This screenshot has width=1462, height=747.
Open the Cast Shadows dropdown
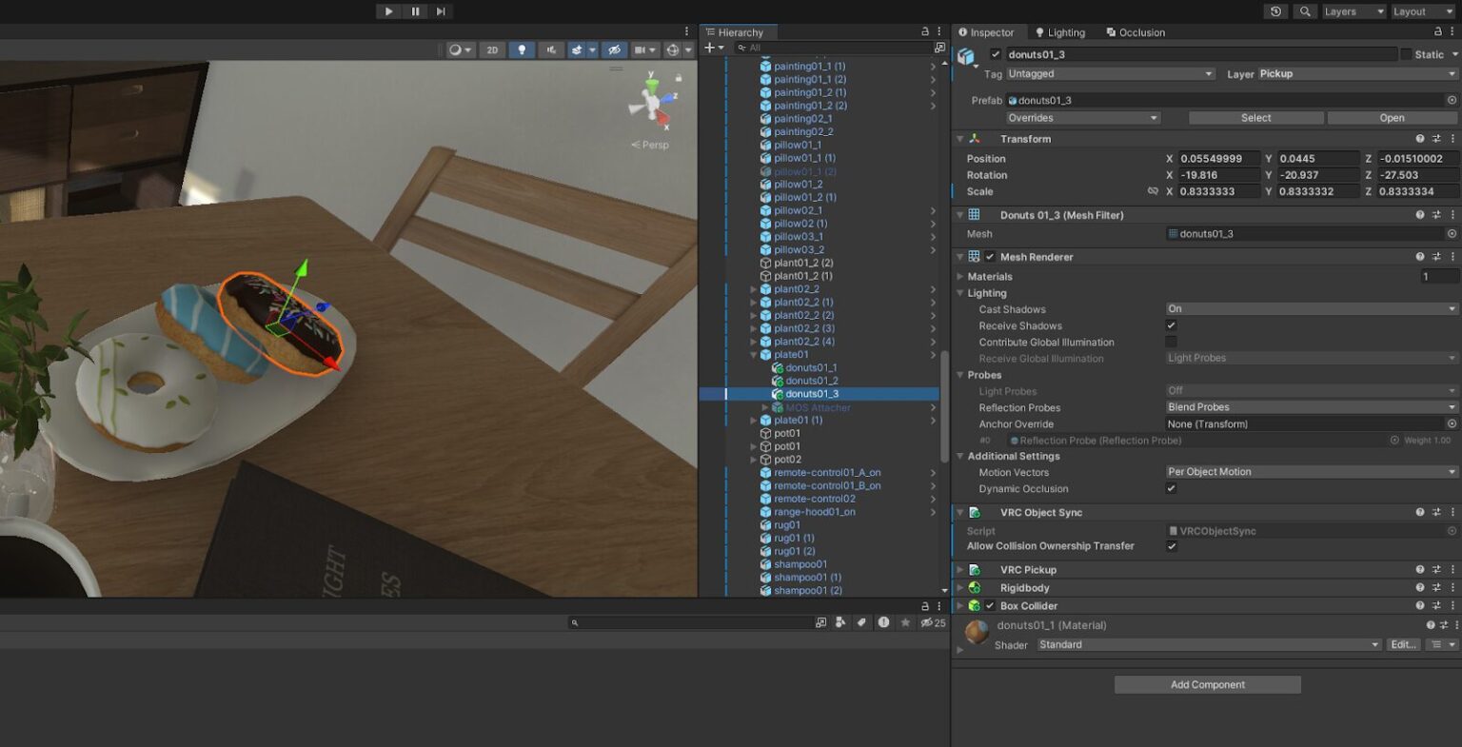(1312, 309)
